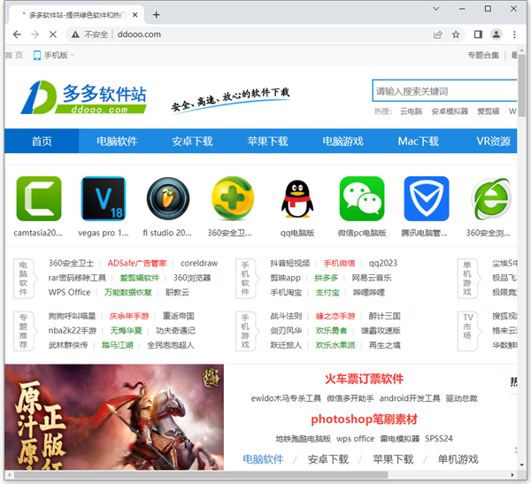
Task: Click the 安卓模拟器 hot search link
Action: (x=450, y=111)
